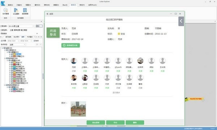Select the 代学 user avatar
217x130 pixels.
point(107,78)
